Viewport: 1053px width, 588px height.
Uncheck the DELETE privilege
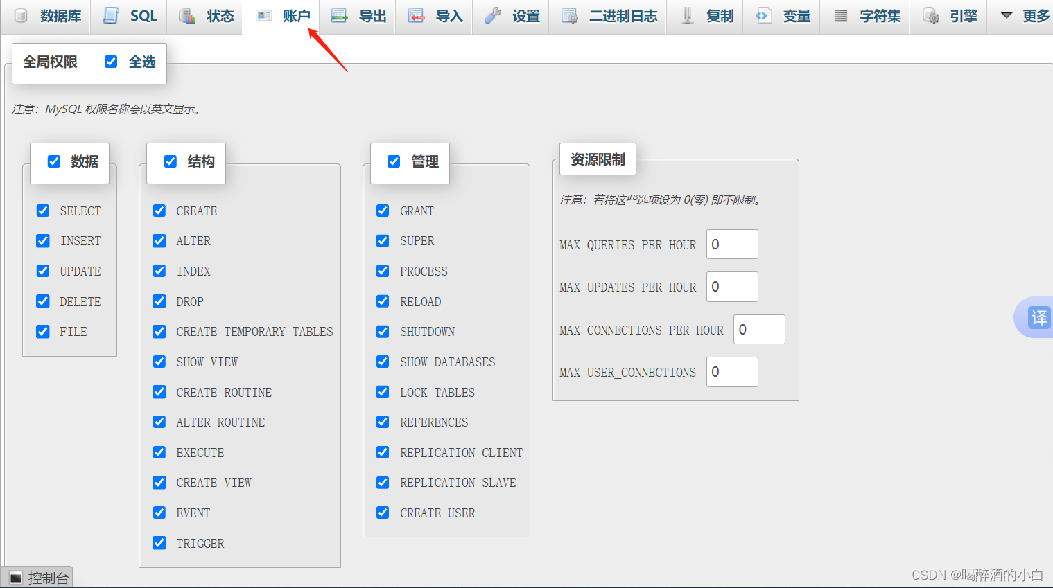(43, 301)
